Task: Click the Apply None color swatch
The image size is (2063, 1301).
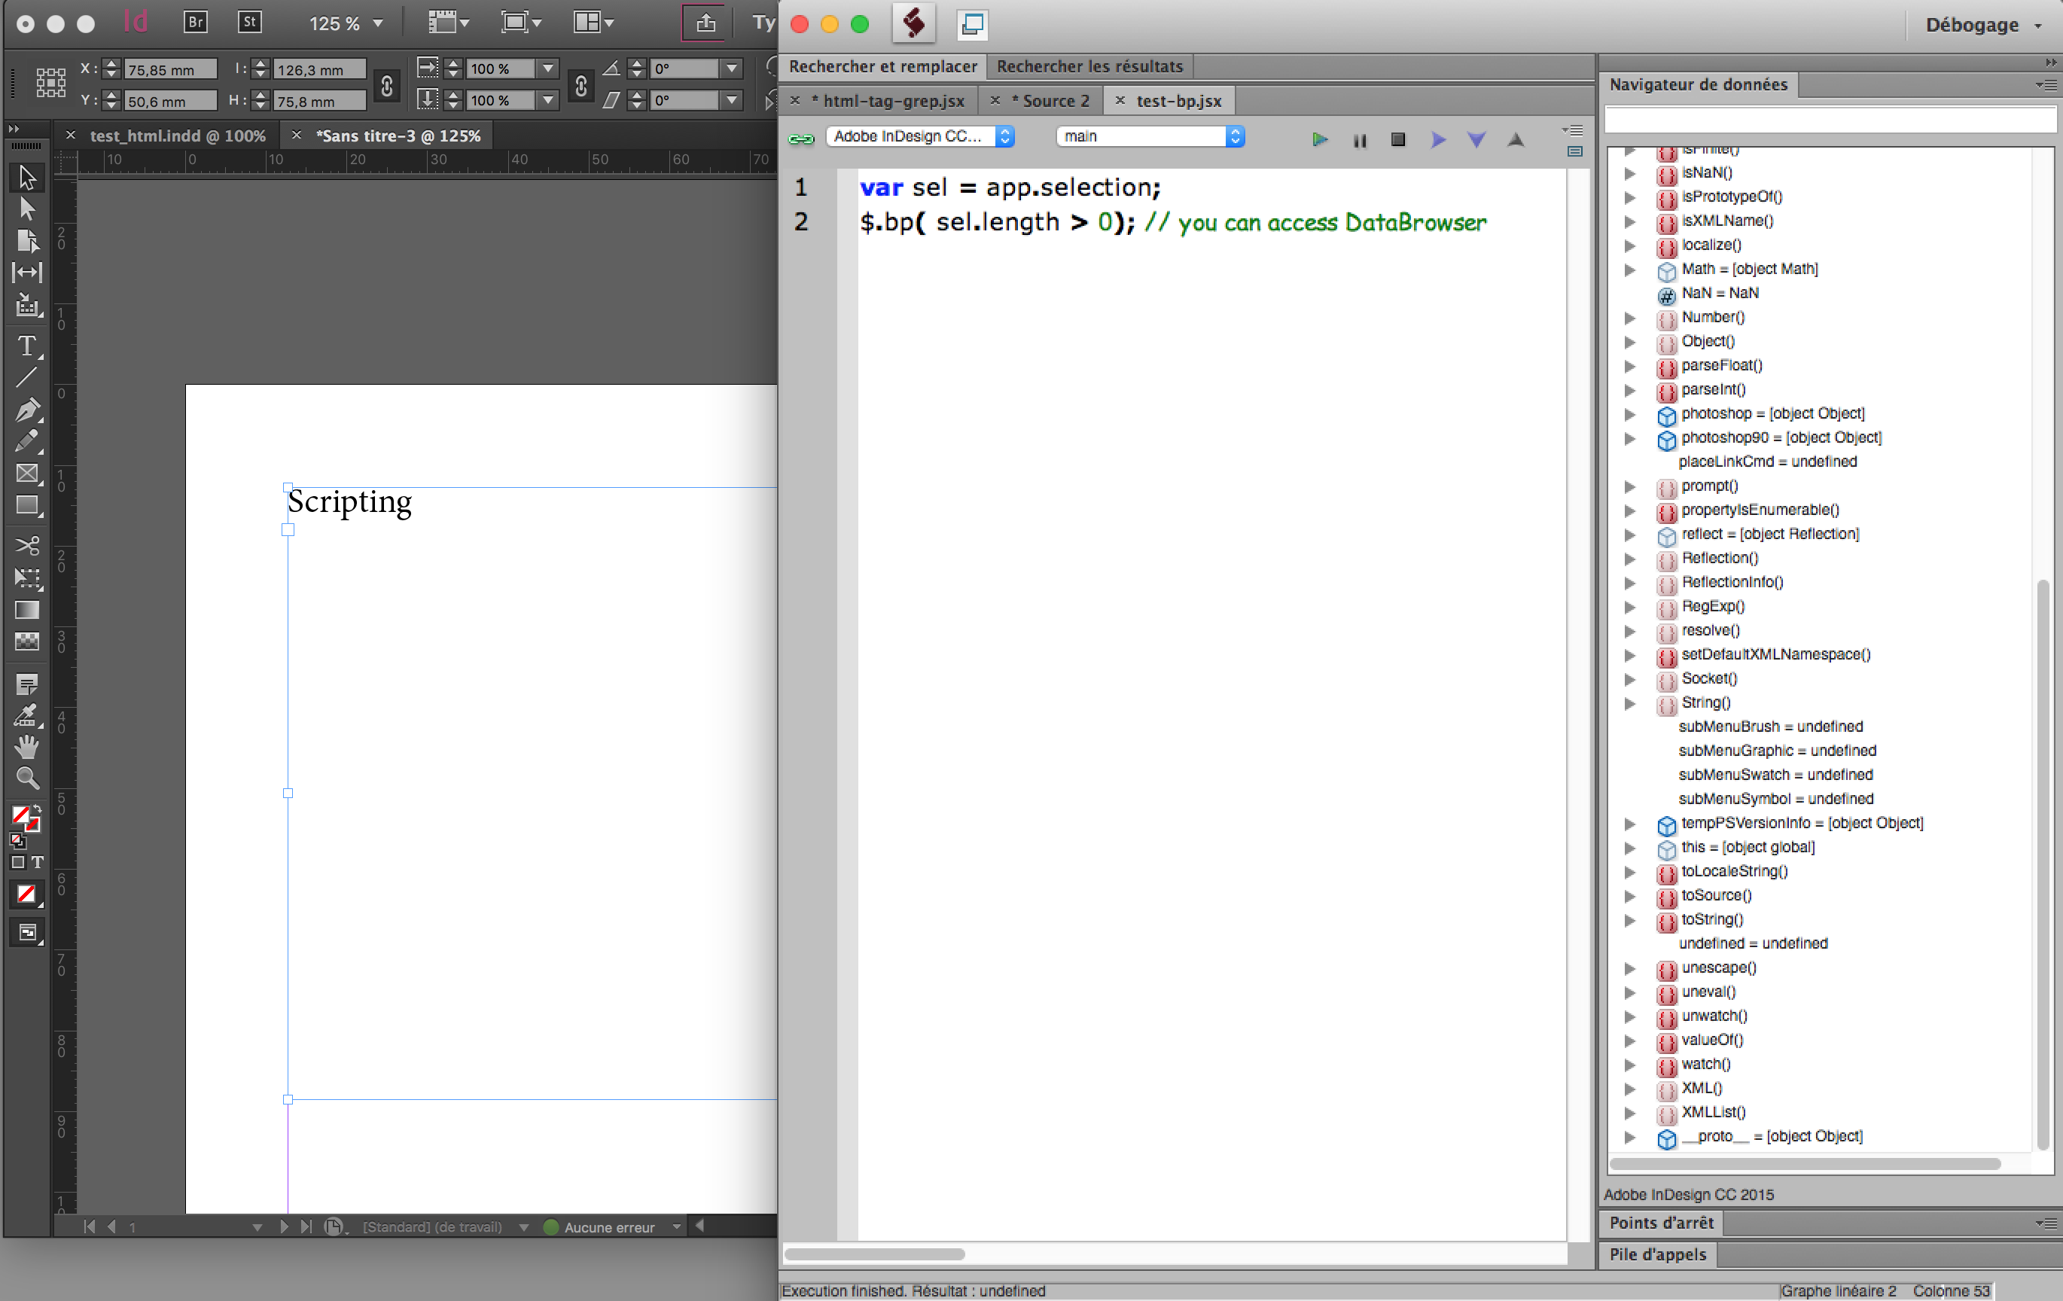Action: click(26, 894)
